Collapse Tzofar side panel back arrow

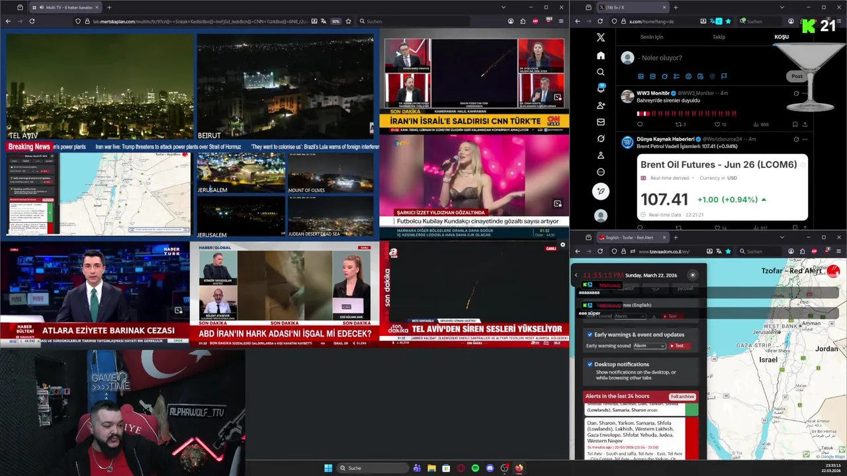point(576,275)
